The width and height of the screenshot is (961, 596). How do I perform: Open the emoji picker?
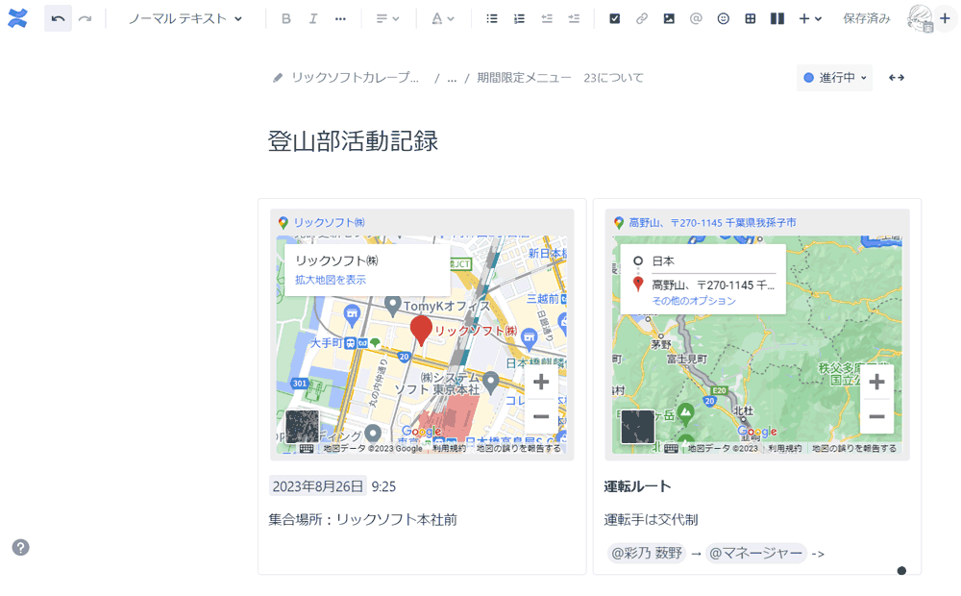724,19
